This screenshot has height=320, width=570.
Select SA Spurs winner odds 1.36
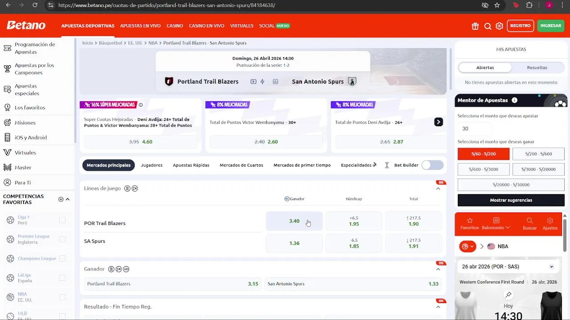tap(294, 243)
